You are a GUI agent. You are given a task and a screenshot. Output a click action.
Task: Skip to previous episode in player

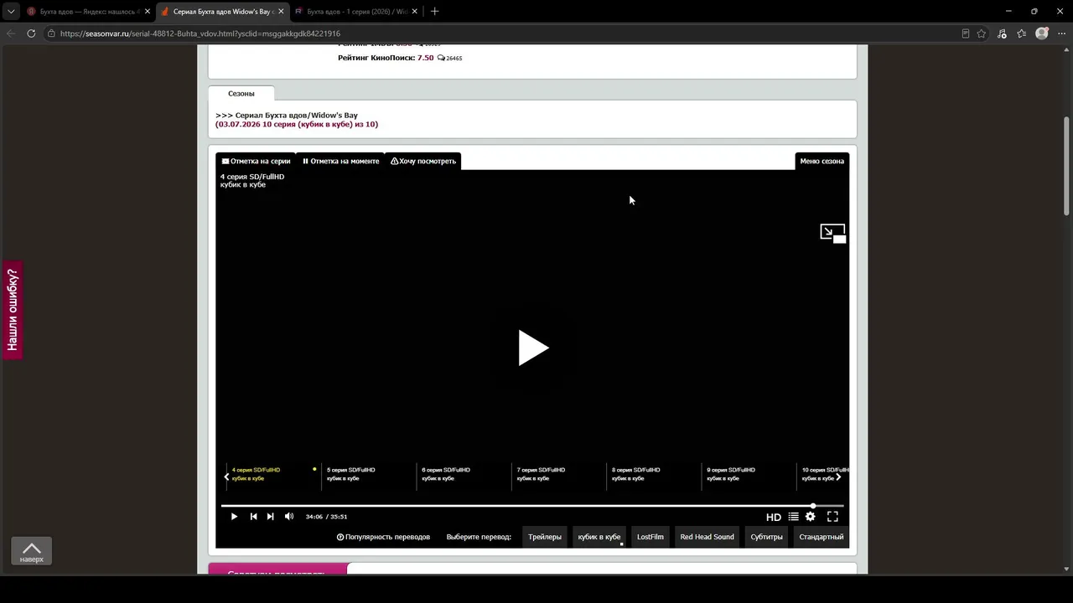pyautogui.click(x=253, y=517)
